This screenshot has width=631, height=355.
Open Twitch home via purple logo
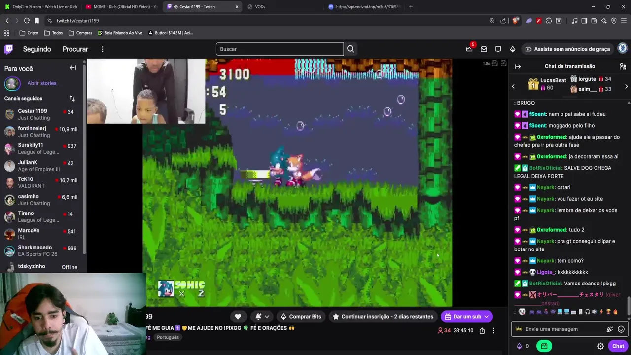coord(8,49)
